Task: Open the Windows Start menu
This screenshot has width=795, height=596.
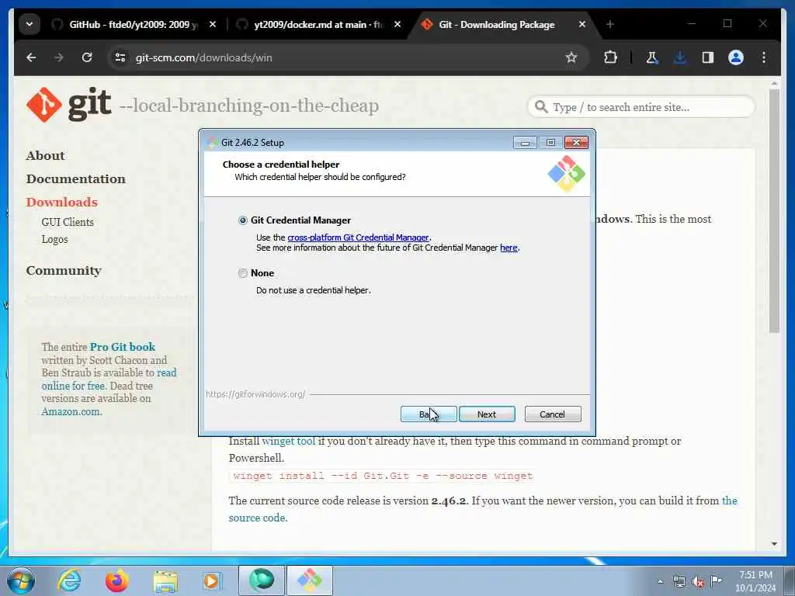Action: tap(21, 580)
